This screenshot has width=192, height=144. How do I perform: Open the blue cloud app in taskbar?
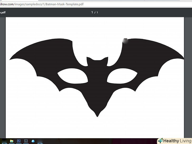(x=33, y=141)
